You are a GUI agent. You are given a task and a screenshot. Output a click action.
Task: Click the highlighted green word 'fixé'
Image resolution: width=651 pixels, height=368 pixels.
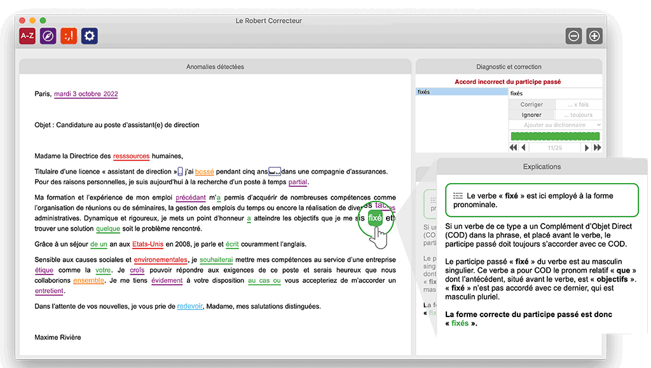click(x=375, y=218)
